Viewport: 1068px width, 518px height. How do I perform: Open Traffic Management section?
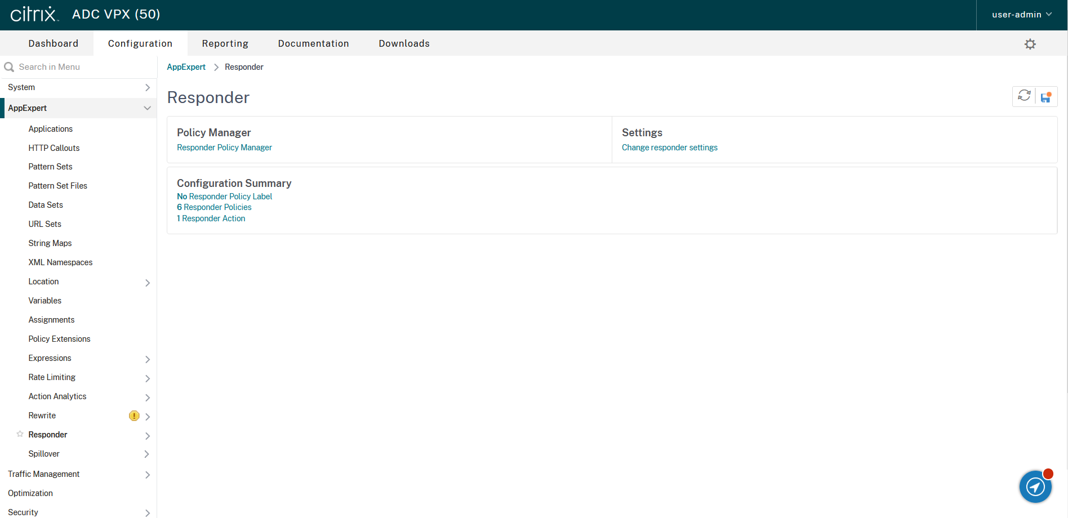44,474
